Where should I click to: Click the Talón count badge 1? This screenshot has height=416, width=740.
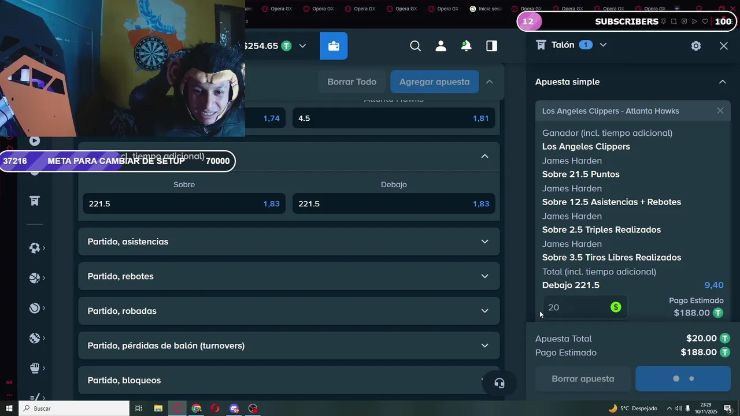[586, 44]
